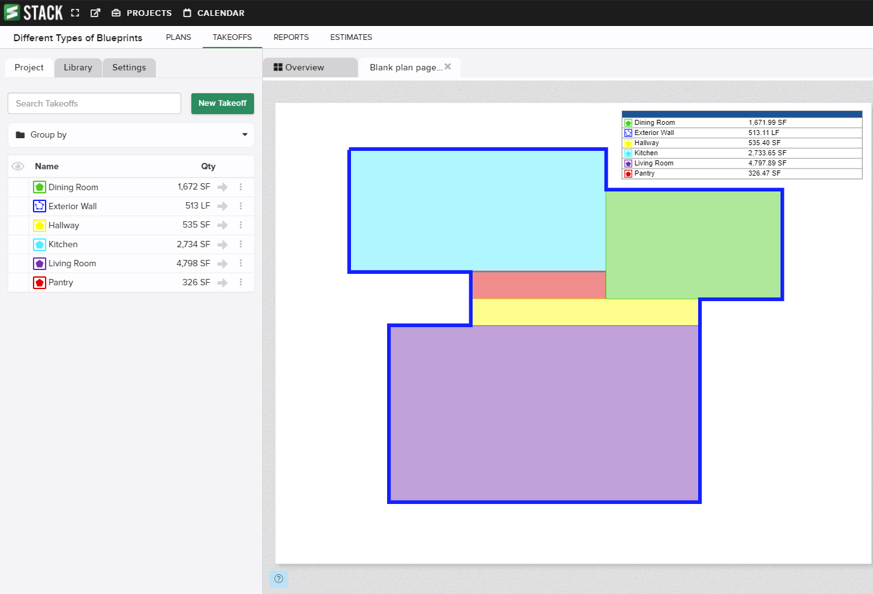Click the STACK logo

pyautogui.click(x=34, y=13)
